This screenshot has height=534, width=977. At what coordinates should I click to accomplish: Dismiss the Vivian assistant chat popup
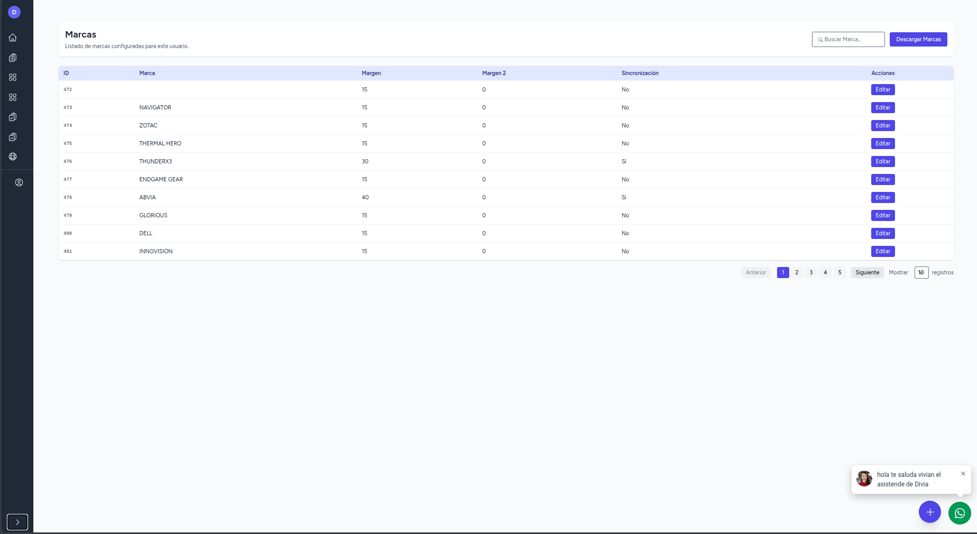click(963, 474)
